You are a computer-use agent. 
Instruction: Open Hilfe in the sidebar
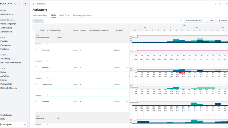3,119
